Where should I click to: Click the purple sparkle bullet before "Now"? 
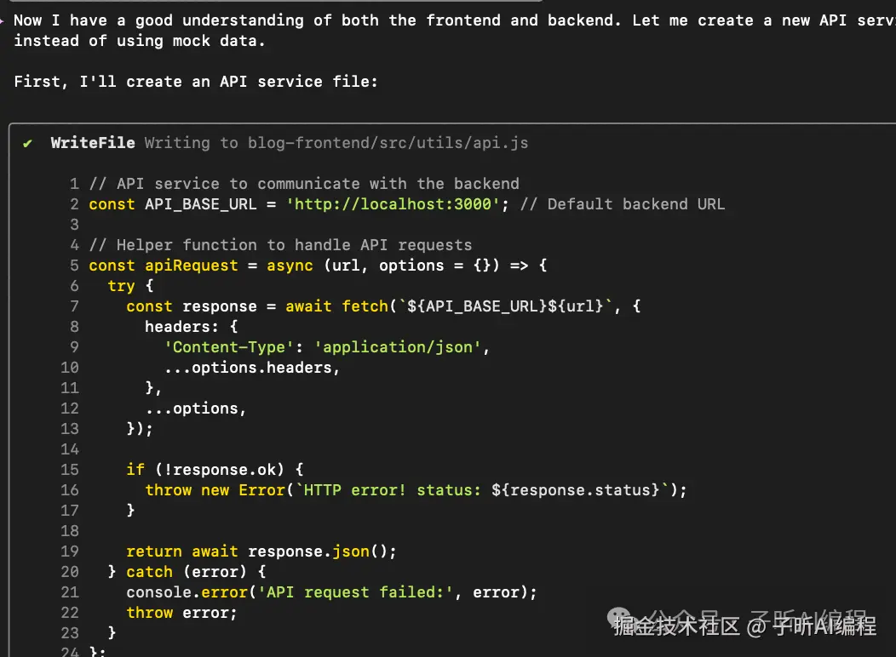pos(4,20)
